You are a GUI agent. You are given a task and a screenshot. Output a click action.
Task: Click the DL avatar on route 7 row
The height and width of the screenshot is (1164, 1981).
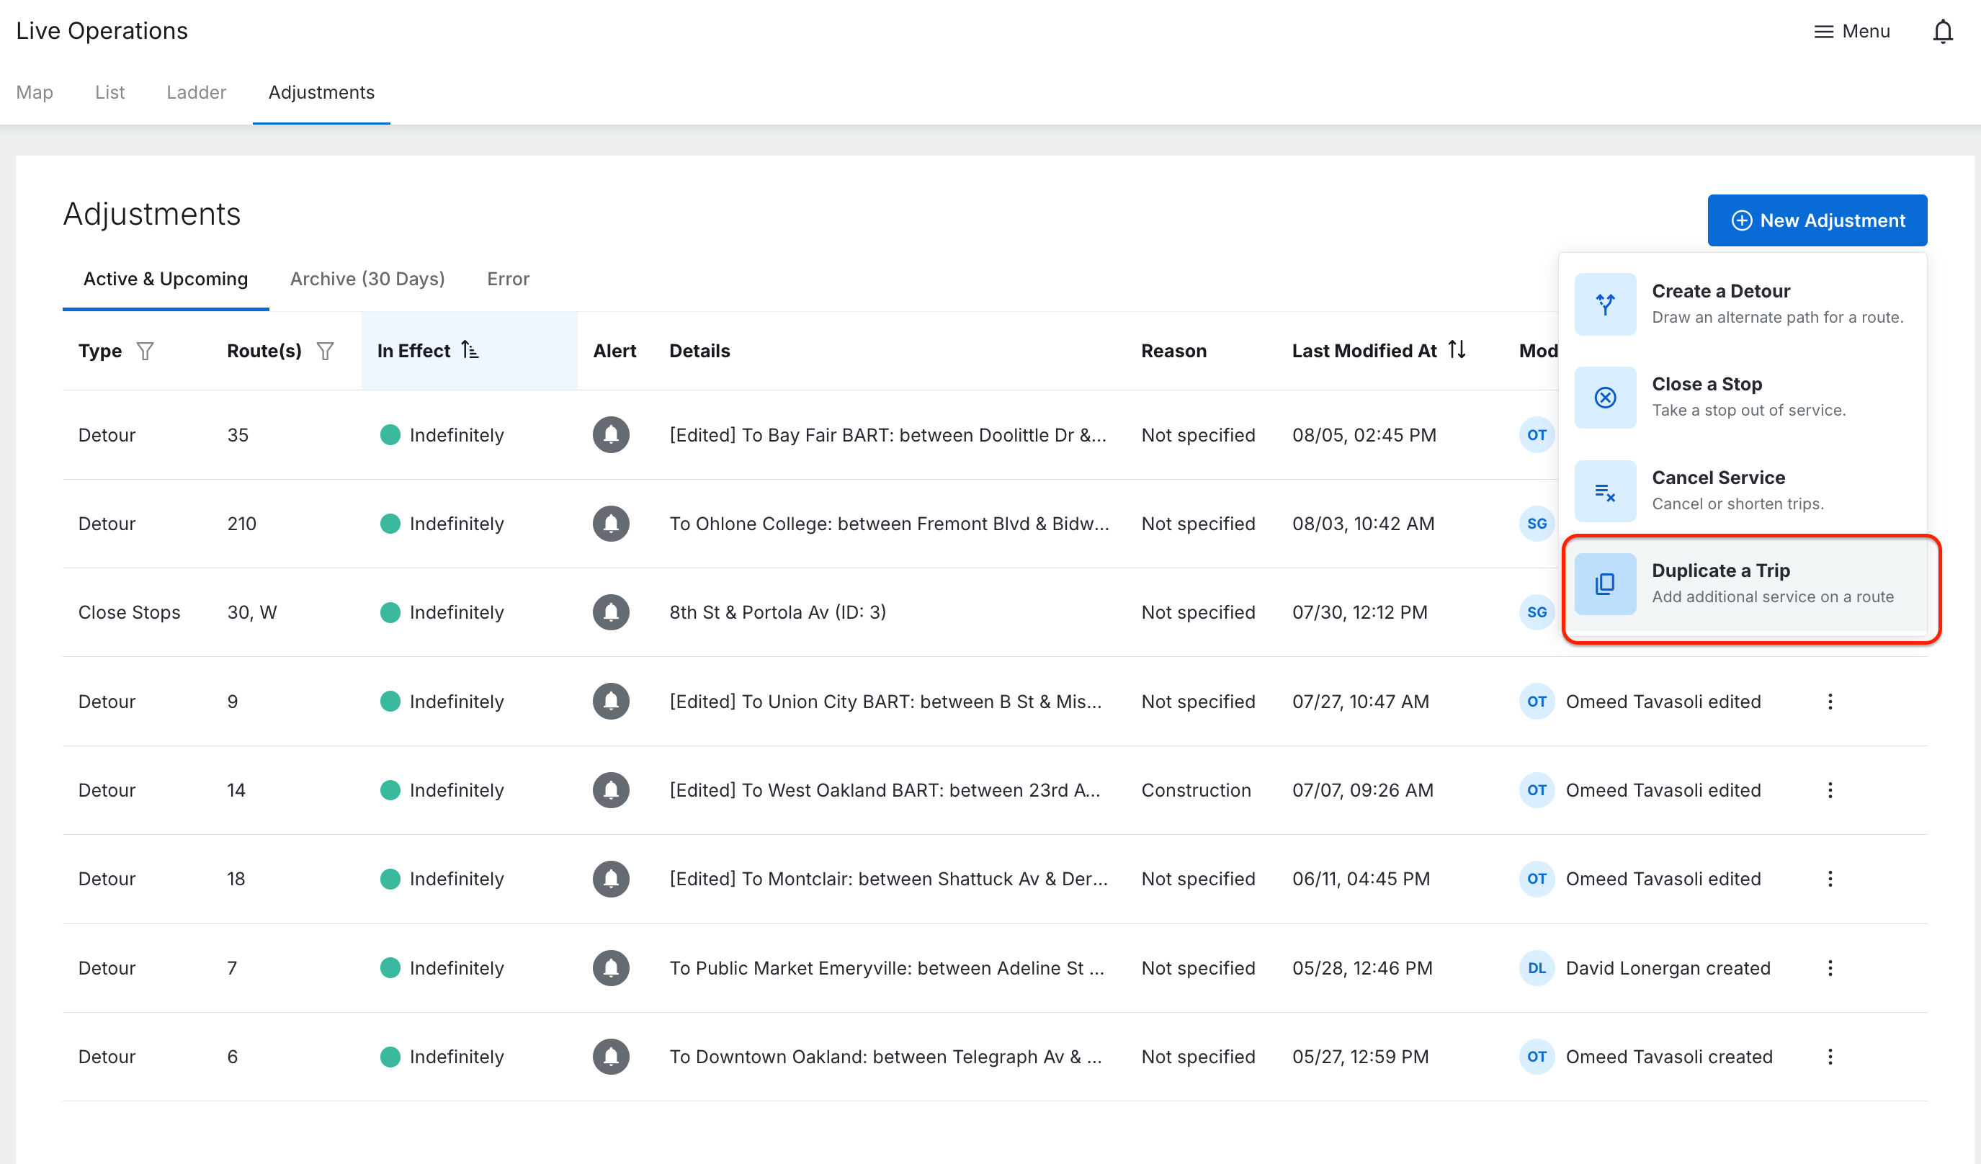1537,967
